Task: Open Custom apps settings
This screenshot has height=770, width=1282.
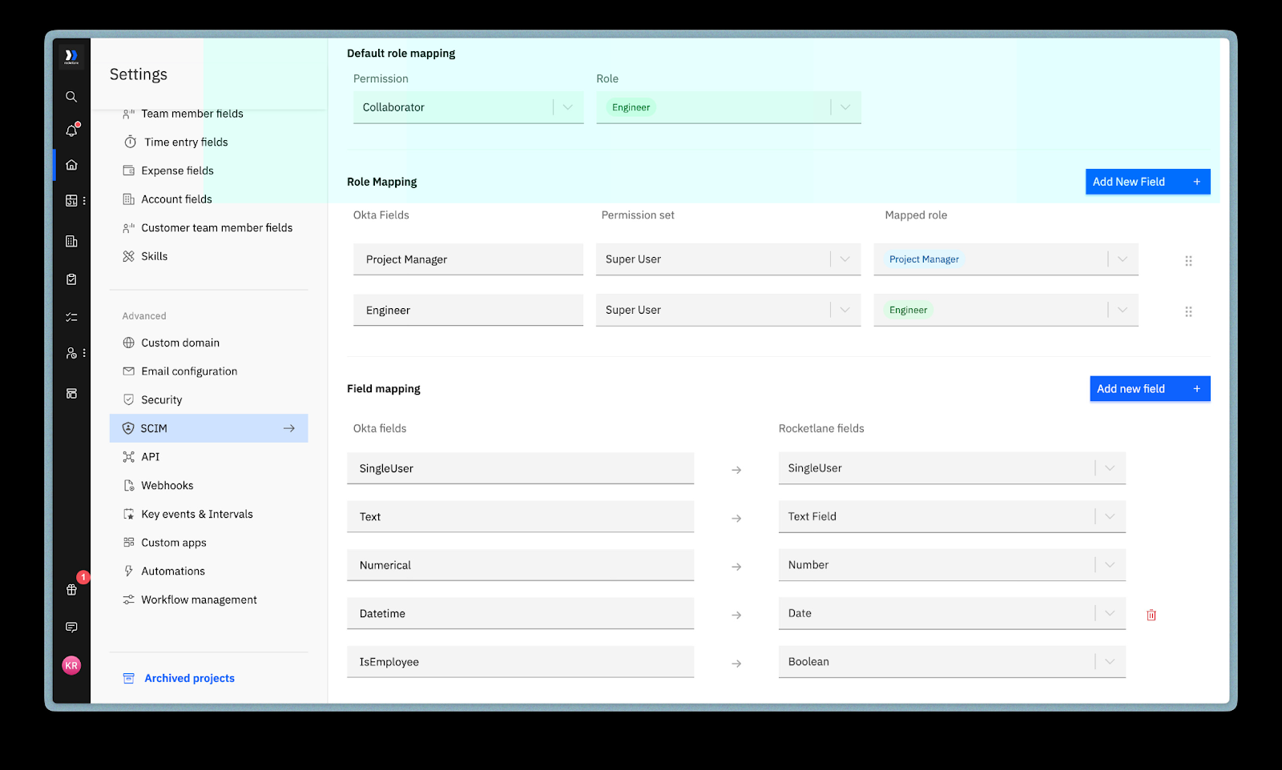Action: coord(173,543)
